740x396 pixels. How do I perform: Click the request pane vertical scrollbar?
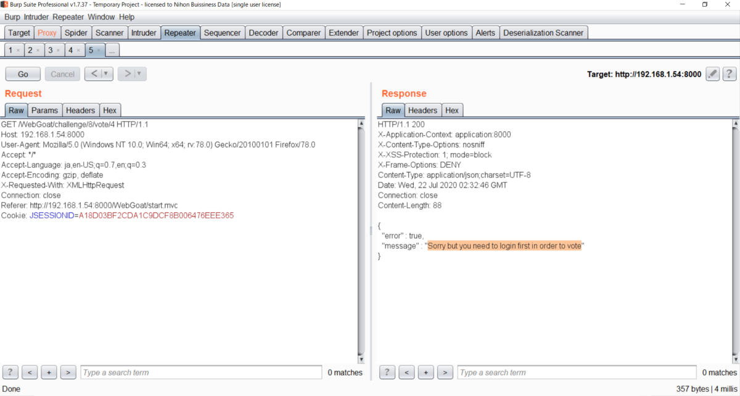pyautogui.click(x=361, y=241)
